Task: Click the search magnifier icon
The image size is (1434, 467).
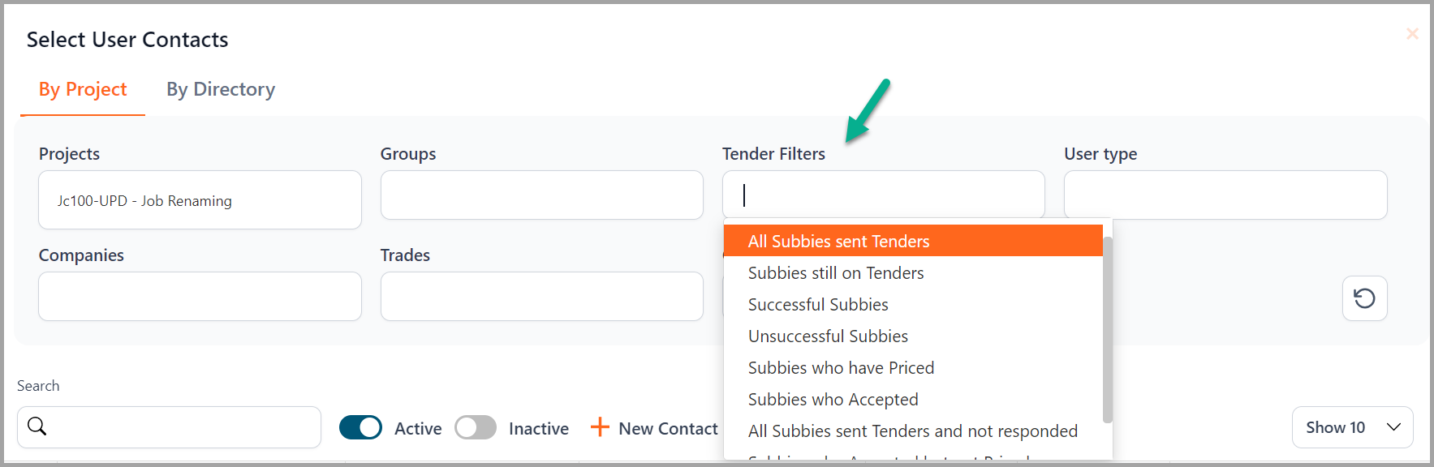Action: pos(37,426)
